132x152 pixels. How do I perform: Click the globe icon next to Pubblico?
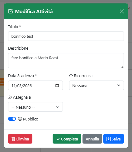[20, 119]
